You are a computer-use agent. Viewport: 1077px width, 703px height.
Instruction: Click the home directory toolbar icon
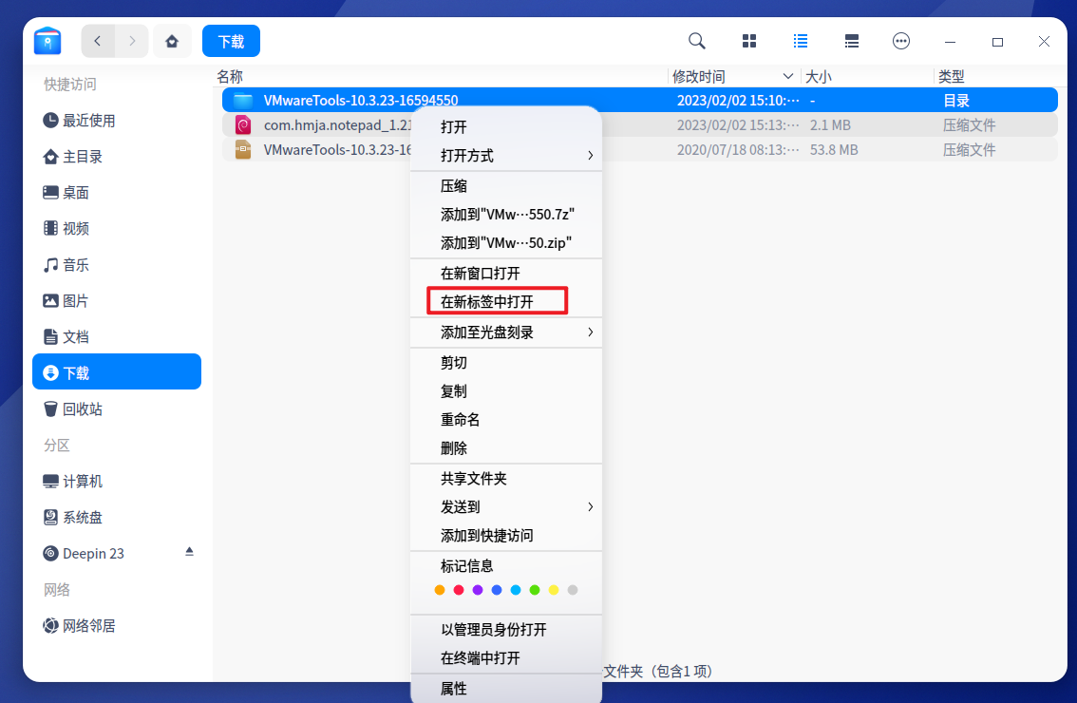tap(172, 41)
